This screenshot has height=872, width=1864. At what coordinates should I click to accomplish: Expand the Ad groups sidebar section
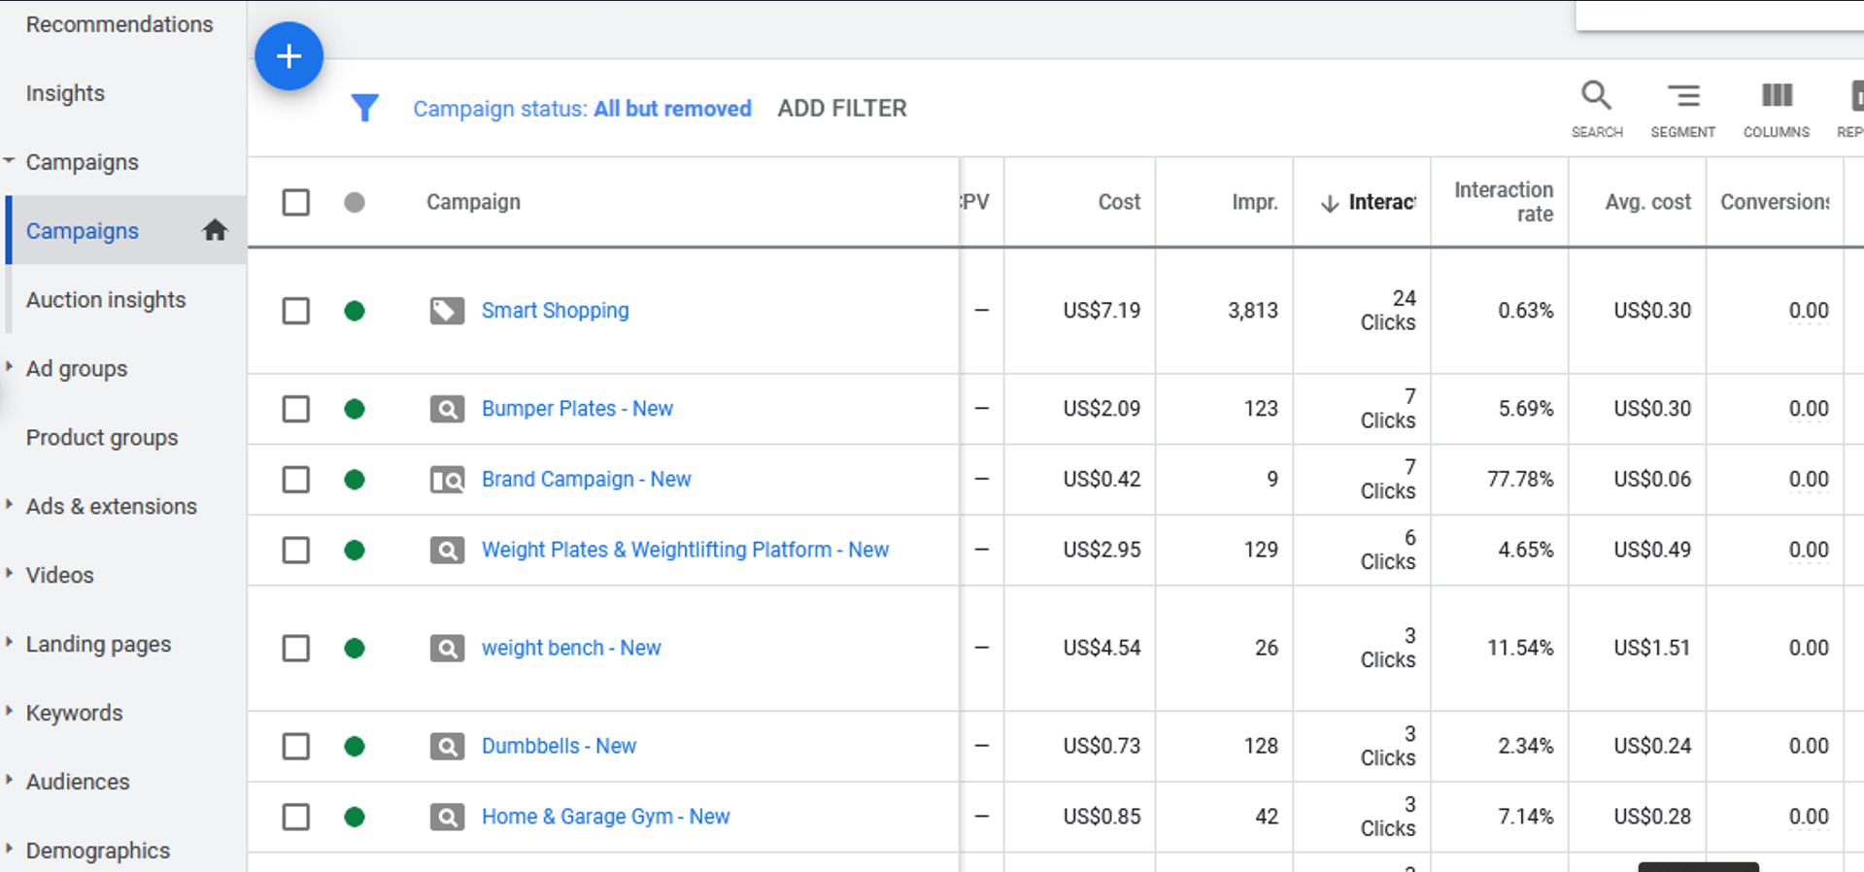tap(10, 367)
